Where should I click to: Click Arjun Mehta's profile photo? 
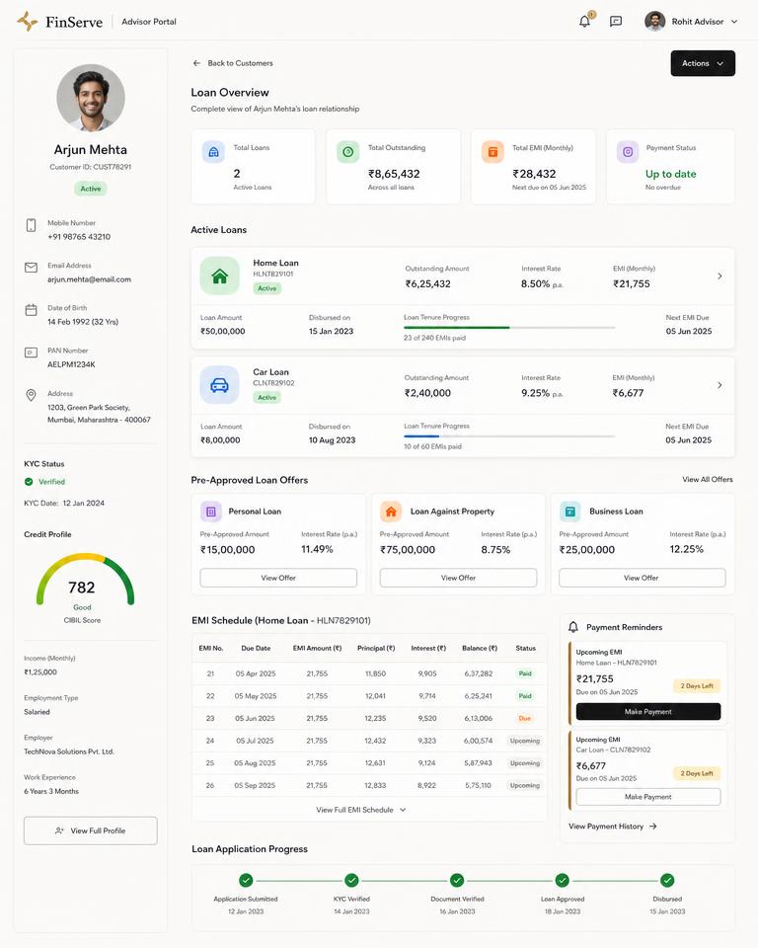point(91,98)
